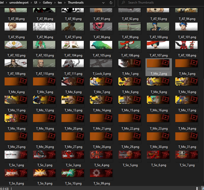Viewport: 204px width, 190px height.
Task: Click the T_Mo_3.png file name
Action: pos(187,74)
